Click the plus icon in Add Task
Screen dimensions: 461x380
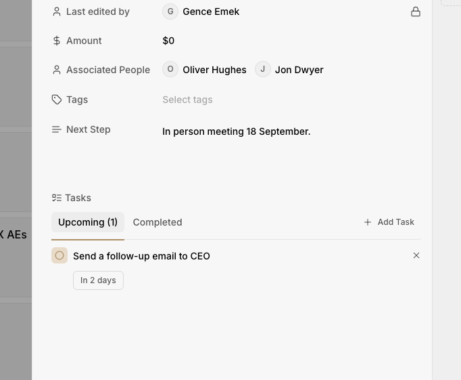point(368,222)
